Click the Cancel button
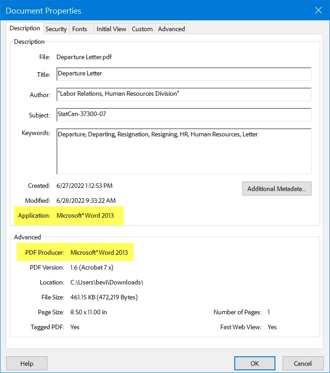 (303, 363)
